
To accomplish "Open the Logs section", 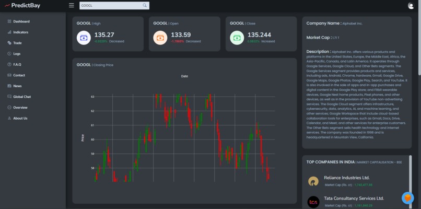I will (x=17, y=54).
